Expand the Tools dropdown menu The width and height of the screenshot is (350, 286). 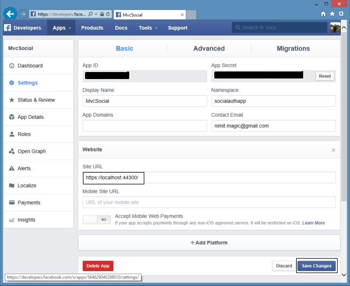click(x=148, y=28)
